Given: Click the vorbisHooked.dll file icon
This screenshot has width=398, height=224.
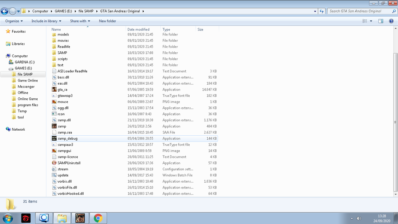Looking at the screenshot, I should click(54, 194).
